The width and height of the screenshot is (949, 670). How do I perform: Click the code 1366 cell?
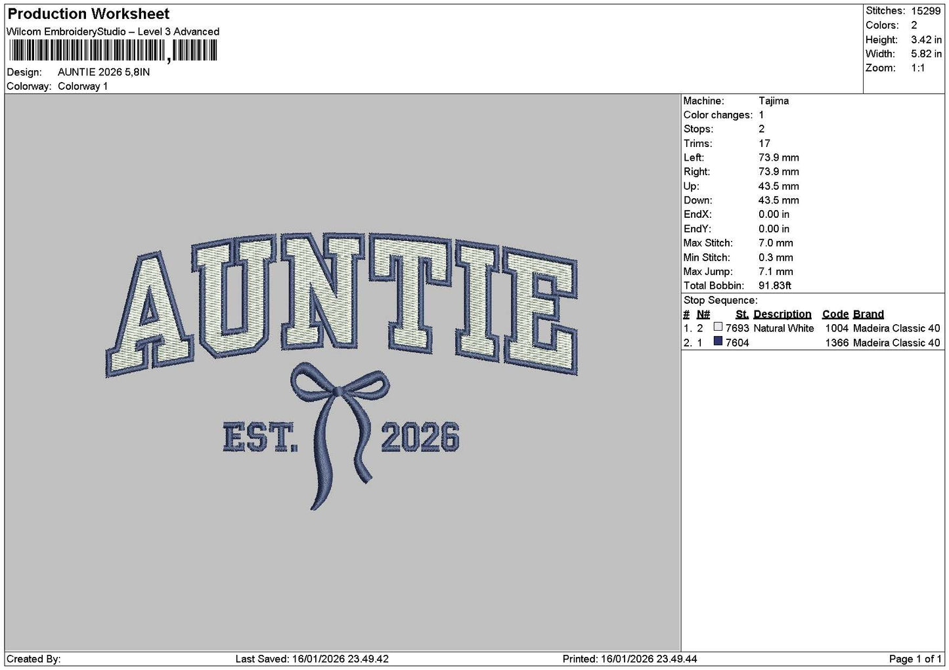(x=837, y=343)
